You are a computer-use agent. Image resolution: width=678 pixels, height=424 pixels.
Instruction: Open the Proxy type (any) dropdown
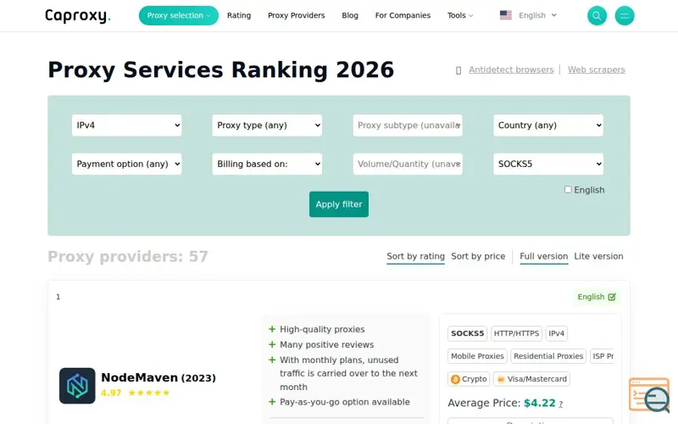coord(267,126)
